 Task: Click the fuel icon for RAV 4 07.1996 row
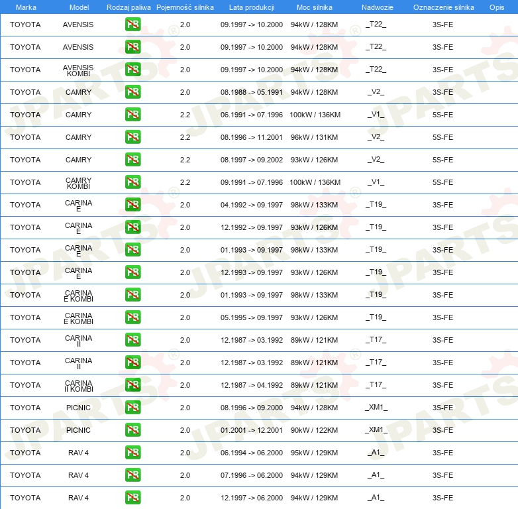click(x=132, y=475)
